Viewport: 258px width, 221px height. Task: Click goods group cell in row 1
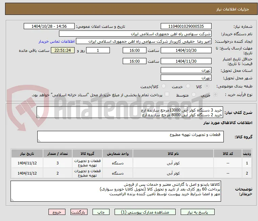pyautogui.click(x=87, y=163)
